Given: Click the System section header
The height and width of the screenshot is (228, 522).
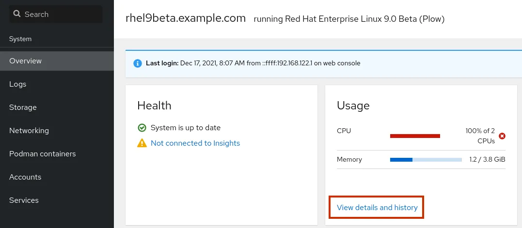Looking at the screenshot, I should coord(20,39).
